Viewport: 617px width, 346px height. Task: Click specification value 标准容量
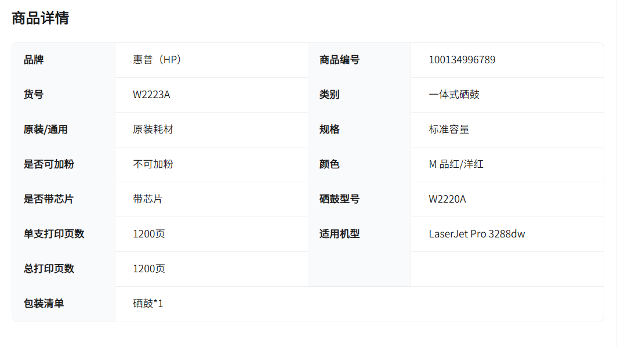(x=449, y=129)
